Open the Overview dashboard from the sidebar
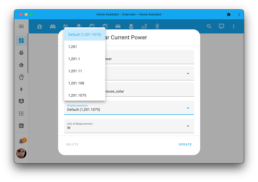This screenshot has width=258, height=182. [x=21, y=40]
